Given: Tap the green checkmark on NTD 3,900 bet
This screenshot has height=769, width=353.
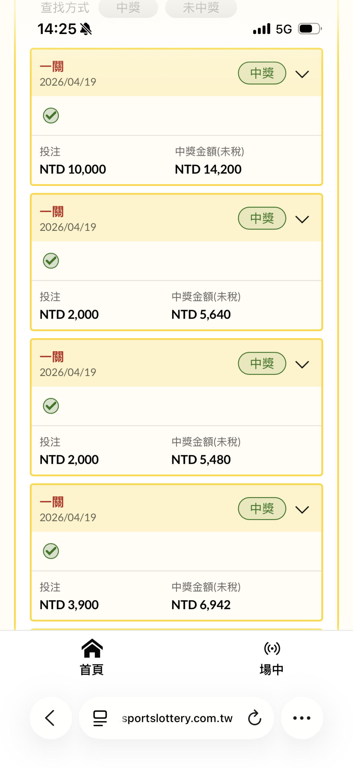Looking at the screenshot, I should click(x=51, y=551).
